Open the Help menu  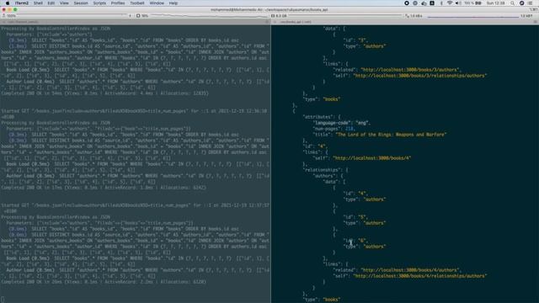(173, 3)
